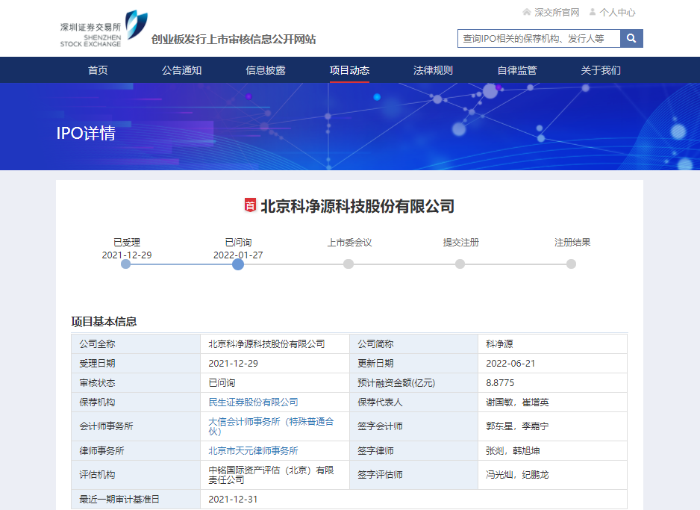Focus the IPO search input field
The image size is (700, 510).
pyautogui.click(x=539, y=38)
